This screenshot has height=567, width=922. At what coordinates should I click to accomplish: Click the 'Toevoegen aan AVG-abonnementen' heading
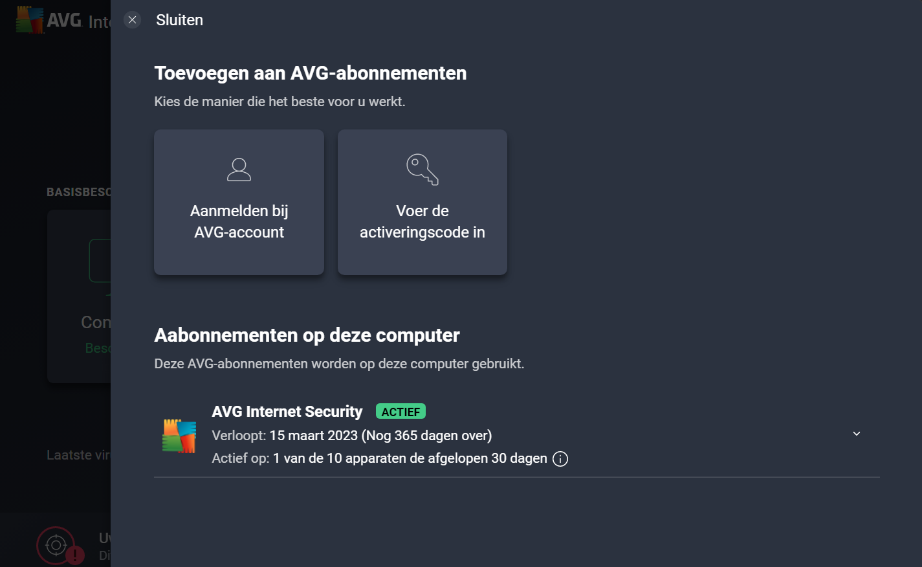[x=310, y=73]
